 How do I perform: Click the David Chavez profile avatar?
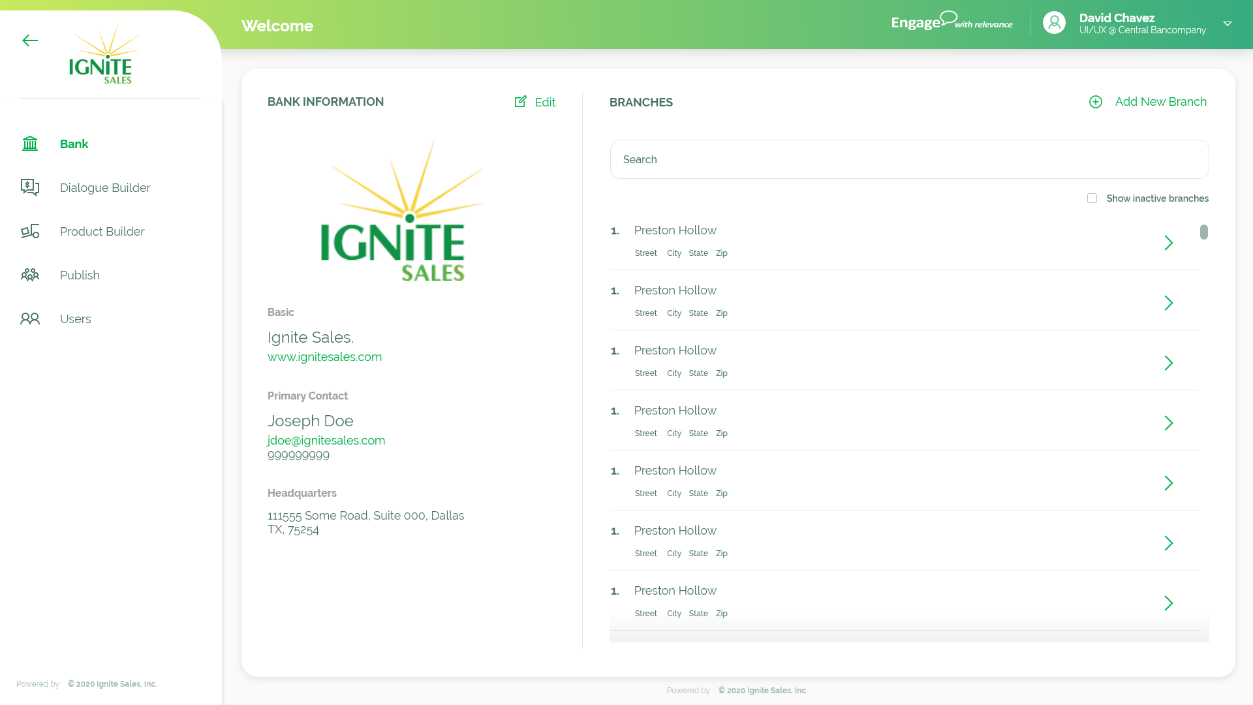pos(1054,23)
